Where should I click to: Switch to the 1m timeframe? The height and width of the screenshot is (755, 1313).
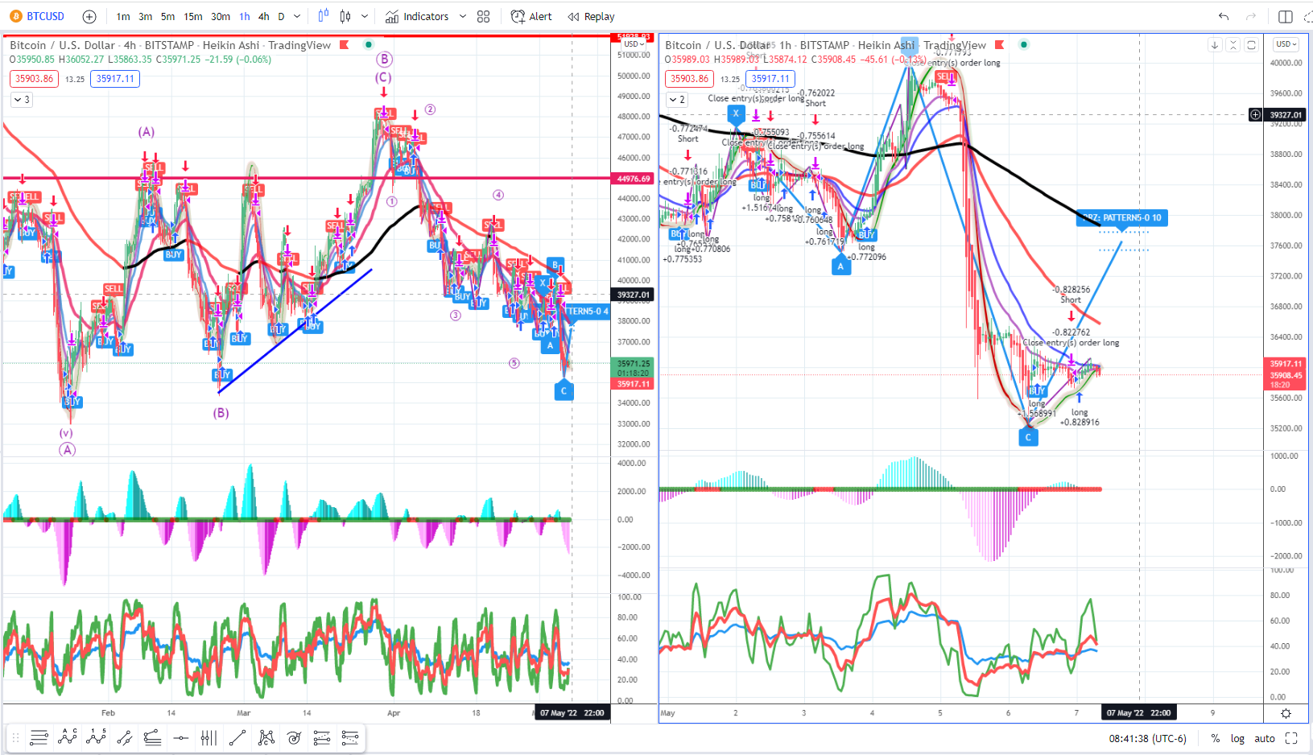pos(123,16)
